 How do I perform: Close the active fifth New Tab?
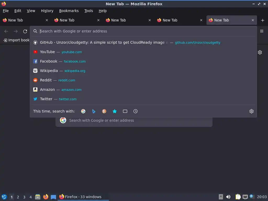point(253,20)
